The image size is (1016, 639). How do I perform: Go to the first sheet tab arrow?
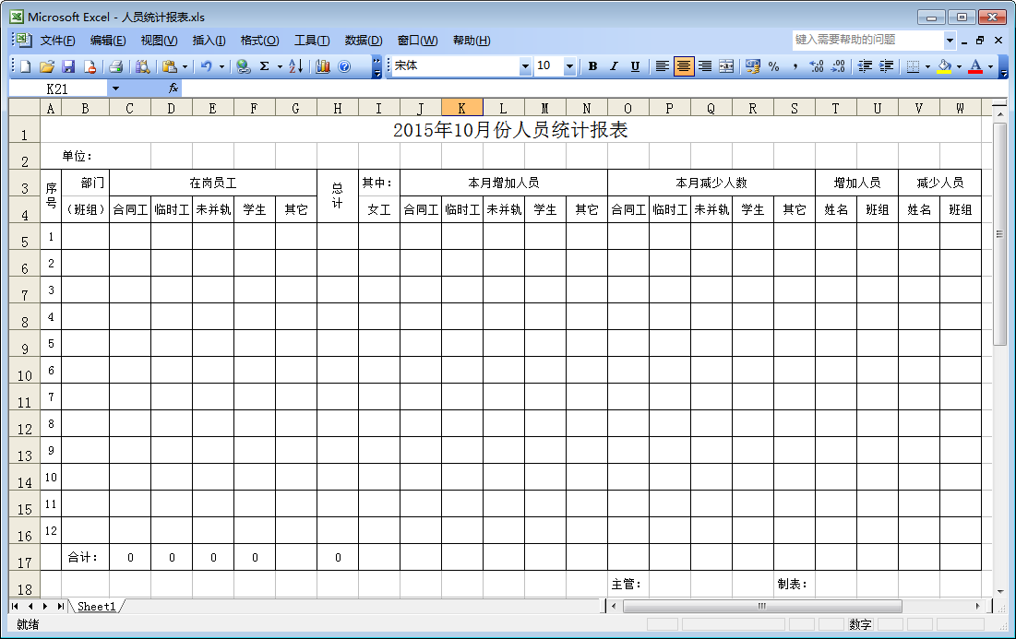15,606
